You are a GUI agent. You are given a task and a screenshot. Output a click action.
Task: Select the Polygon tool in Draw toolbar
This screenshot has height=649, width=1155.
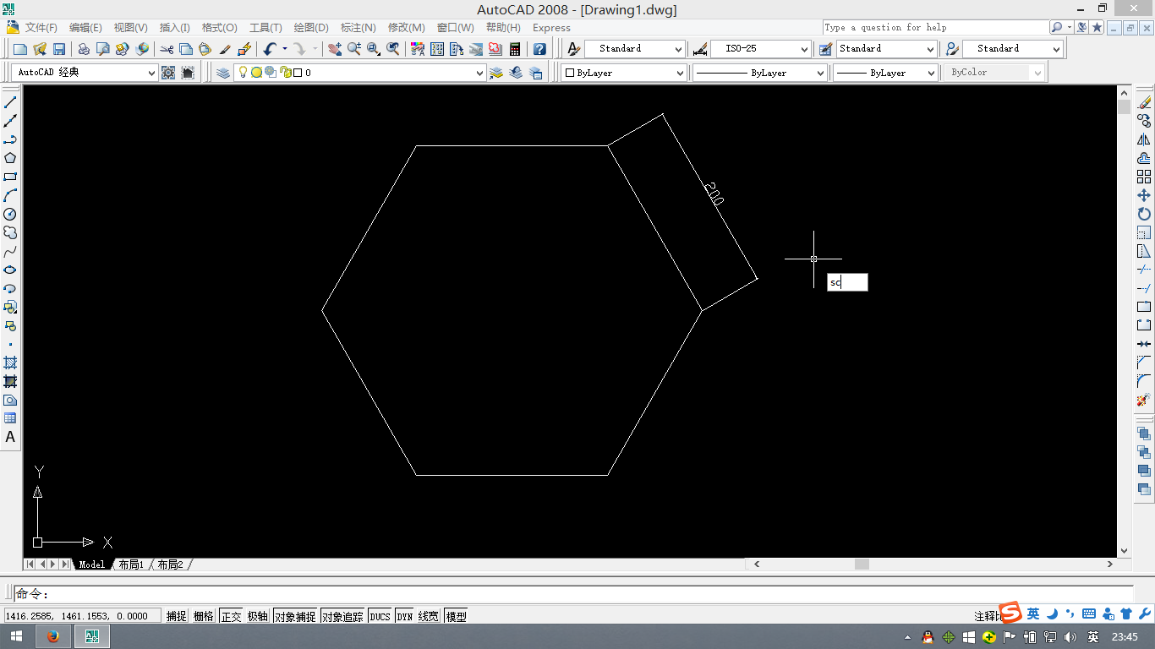[10, 158]
